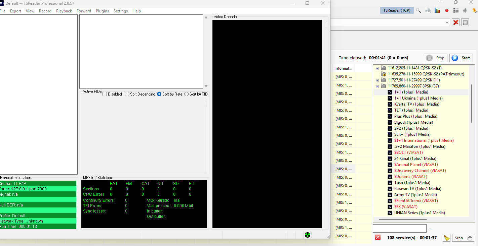Click the tv icon next to $BOLT (VIASAT)

point(390,152)
